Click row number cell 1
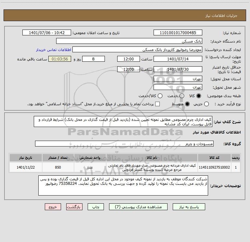Viewport: 250px width, 242px height. 236,167
